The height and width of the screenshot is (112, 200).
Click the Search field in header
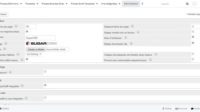173,4
